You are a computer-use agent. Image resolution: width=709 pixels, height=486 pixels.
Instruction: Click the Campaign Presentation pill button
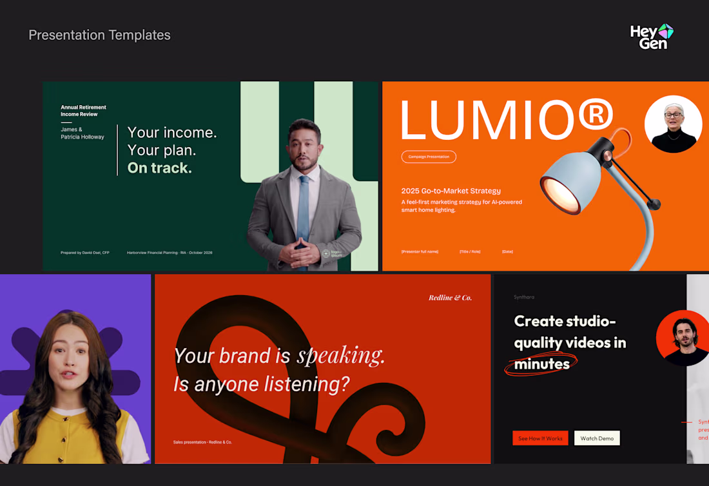(429, 157)
